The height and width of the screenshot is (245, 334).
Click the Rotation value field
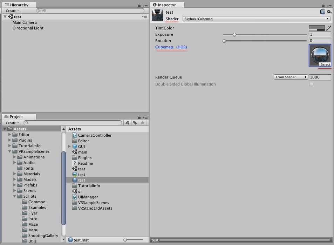coord(320,41)
